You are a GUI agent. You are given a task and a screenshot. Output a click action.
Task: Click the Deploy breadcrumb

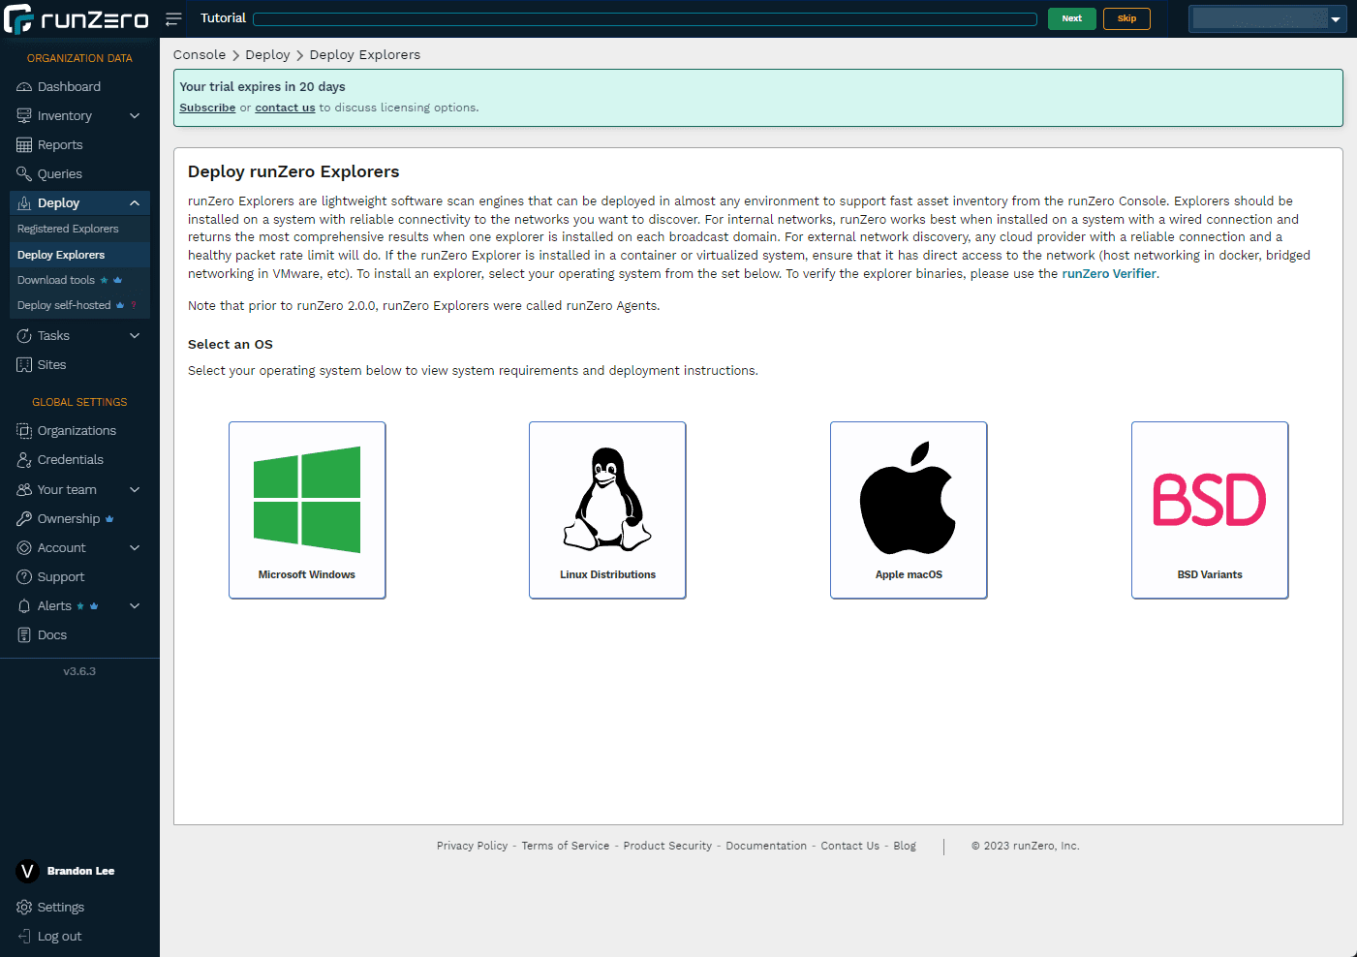coord(267,55)
